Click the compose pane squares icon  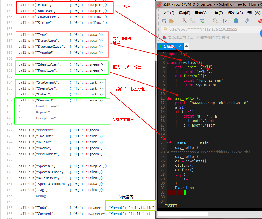tap(225, 21)
